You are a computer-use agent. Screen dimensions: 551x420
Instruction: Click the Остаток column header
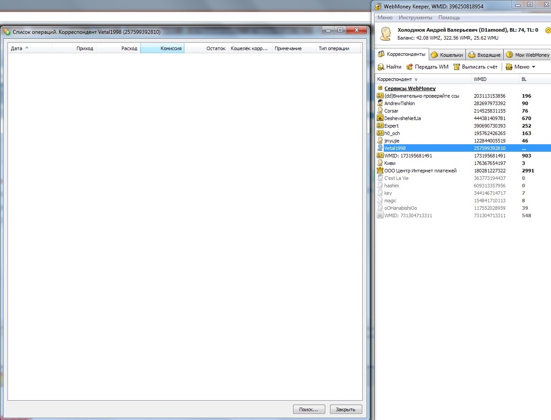pyautogui.click(x=206, y=48)
